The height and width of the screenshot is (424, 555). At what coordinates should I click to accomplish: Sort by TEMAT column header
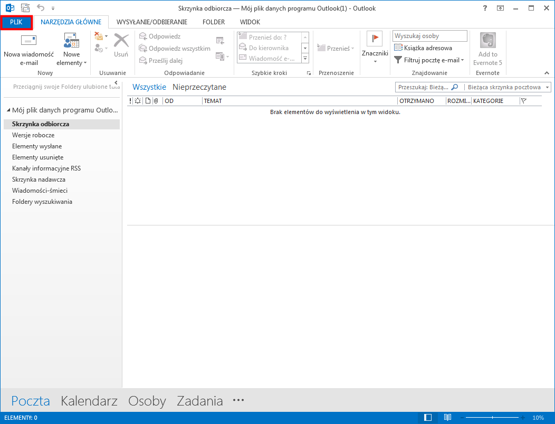(x=300, y=101)
